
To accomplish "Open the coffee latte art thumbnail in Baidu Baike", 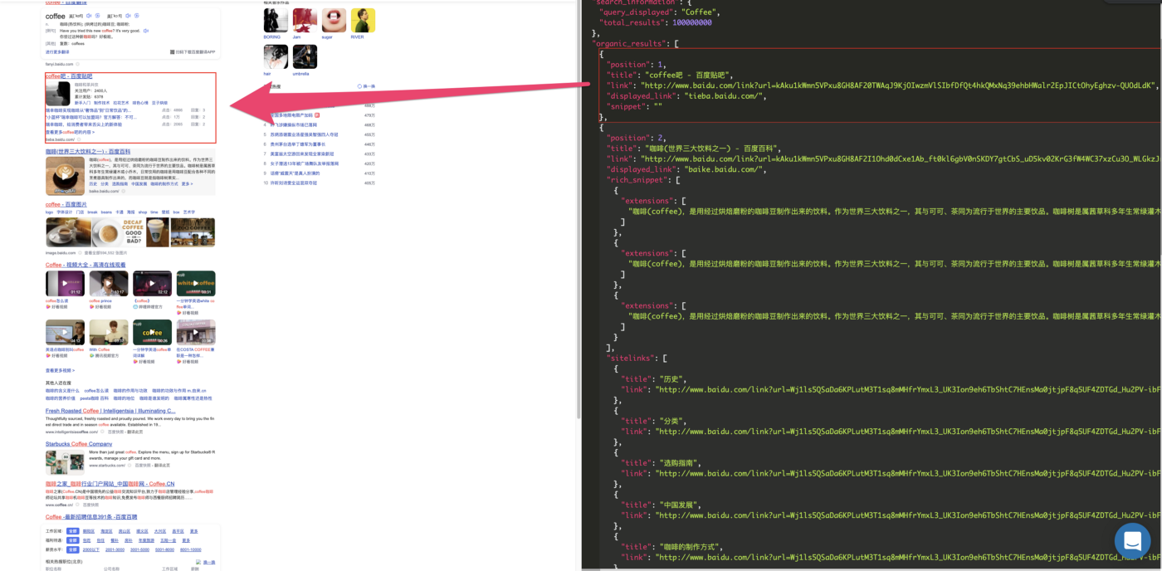I will pyautogui.click(x=66, y=176).
